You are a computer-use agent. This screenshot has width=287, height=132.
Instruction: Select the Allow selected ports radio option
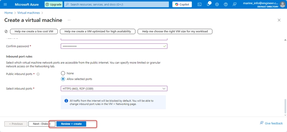63,79
